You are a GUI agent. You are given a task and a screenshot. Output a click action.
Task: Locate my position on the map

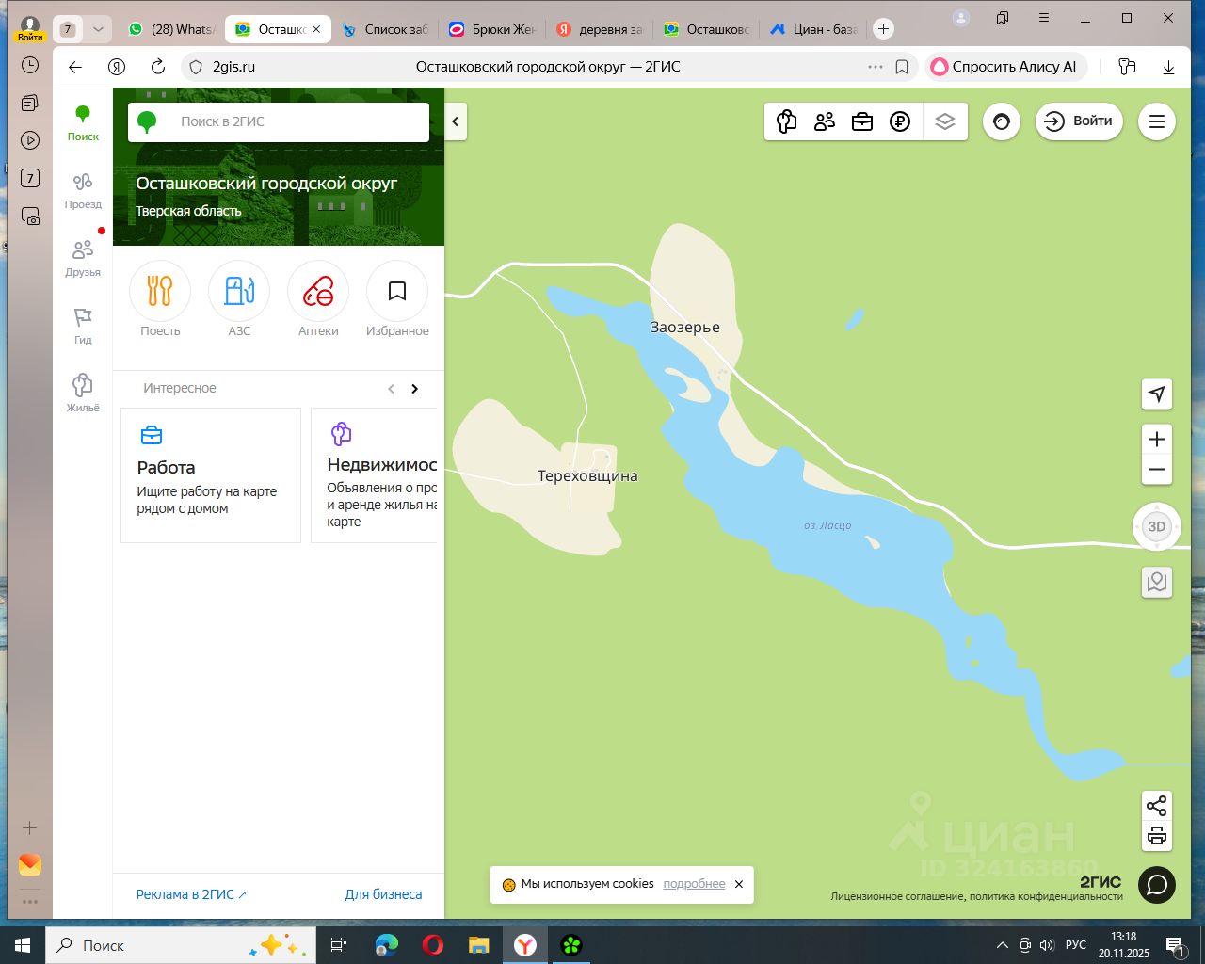[1157, 394]
